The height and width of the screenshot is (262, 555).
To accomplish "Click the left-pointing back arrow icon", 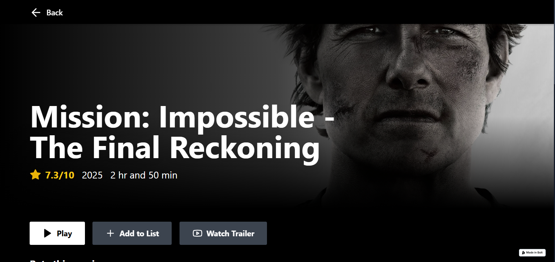I will tap(36, 13).
